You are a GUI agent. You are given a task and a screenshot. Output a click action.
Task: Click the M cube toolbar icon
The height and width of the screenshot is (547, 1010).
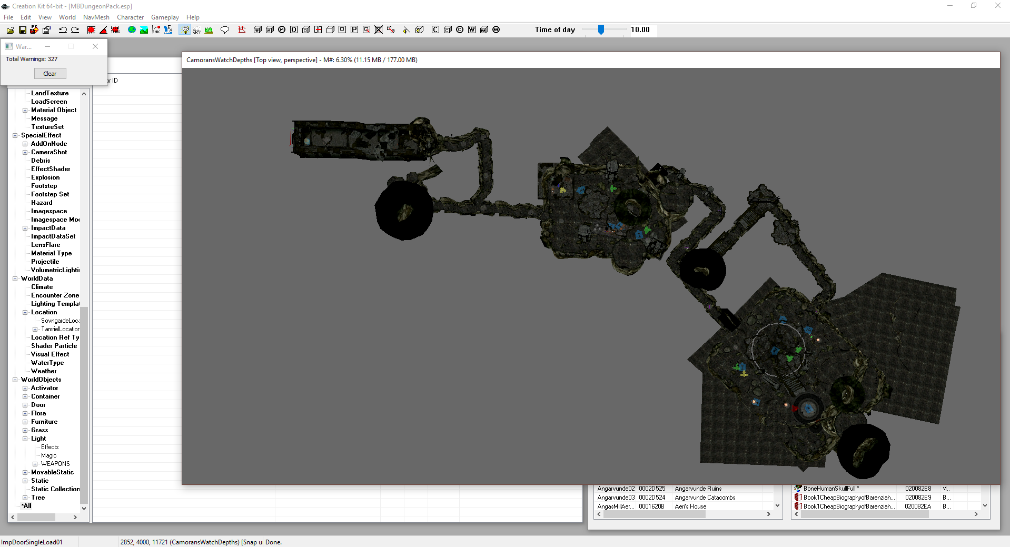tap(270, 30)
